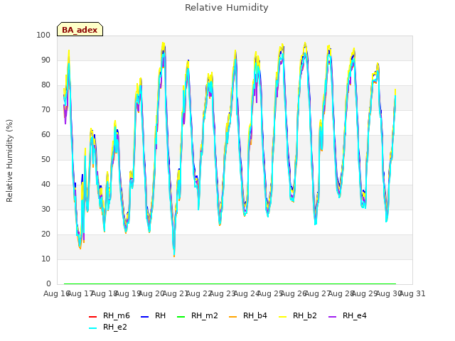Toggle the RH_e2 legend entry
This screenshot has width=455, height=341.
point(108,327)
